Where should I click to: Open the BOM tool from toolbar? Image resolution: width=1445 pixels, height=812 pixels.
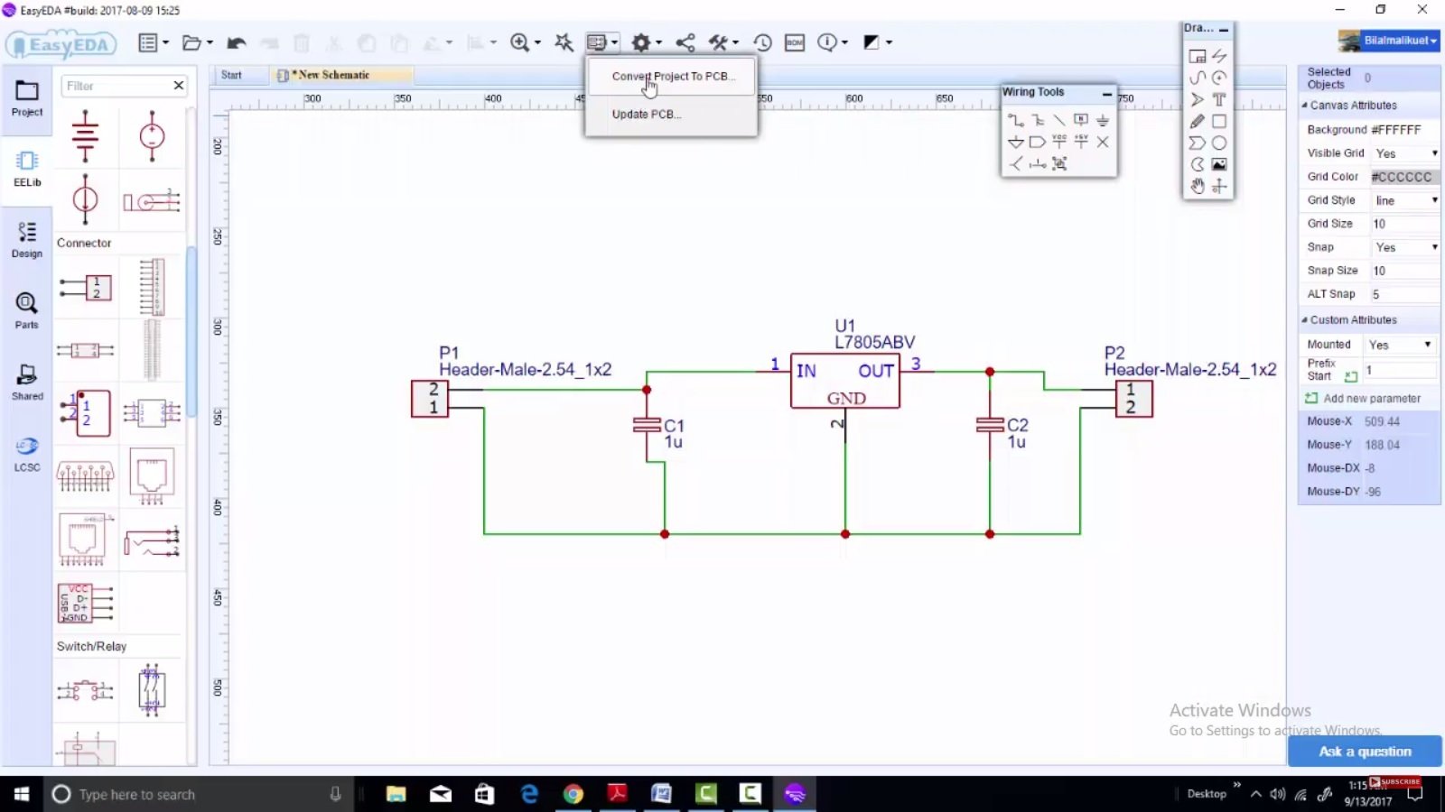point(794,42)
